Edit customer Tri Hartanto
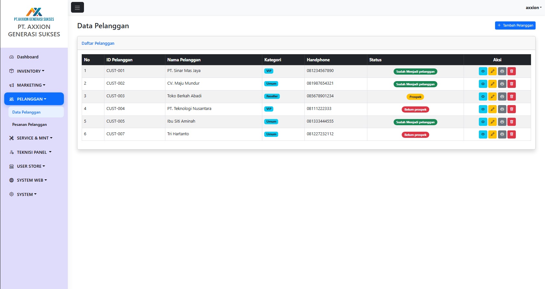This screenshot has width=545, height=289. [x=492, y=135]
